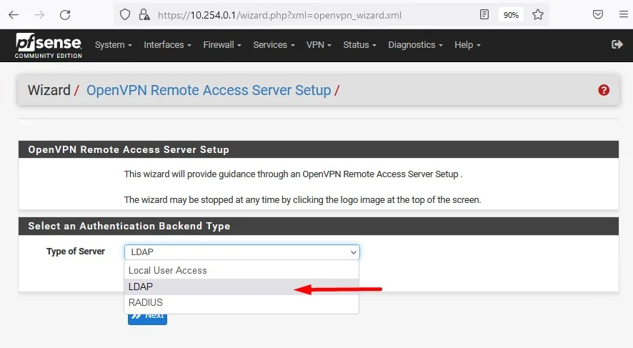Viewport: 633px width, 348px height.
Task: Open the VPN menu
Action: [x=319, y=45]
